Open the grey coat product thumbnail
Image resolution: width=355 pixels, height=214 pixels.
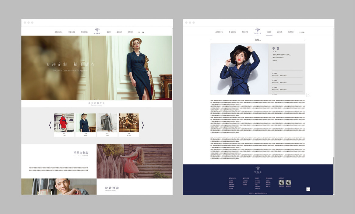[x=107, y=123]
